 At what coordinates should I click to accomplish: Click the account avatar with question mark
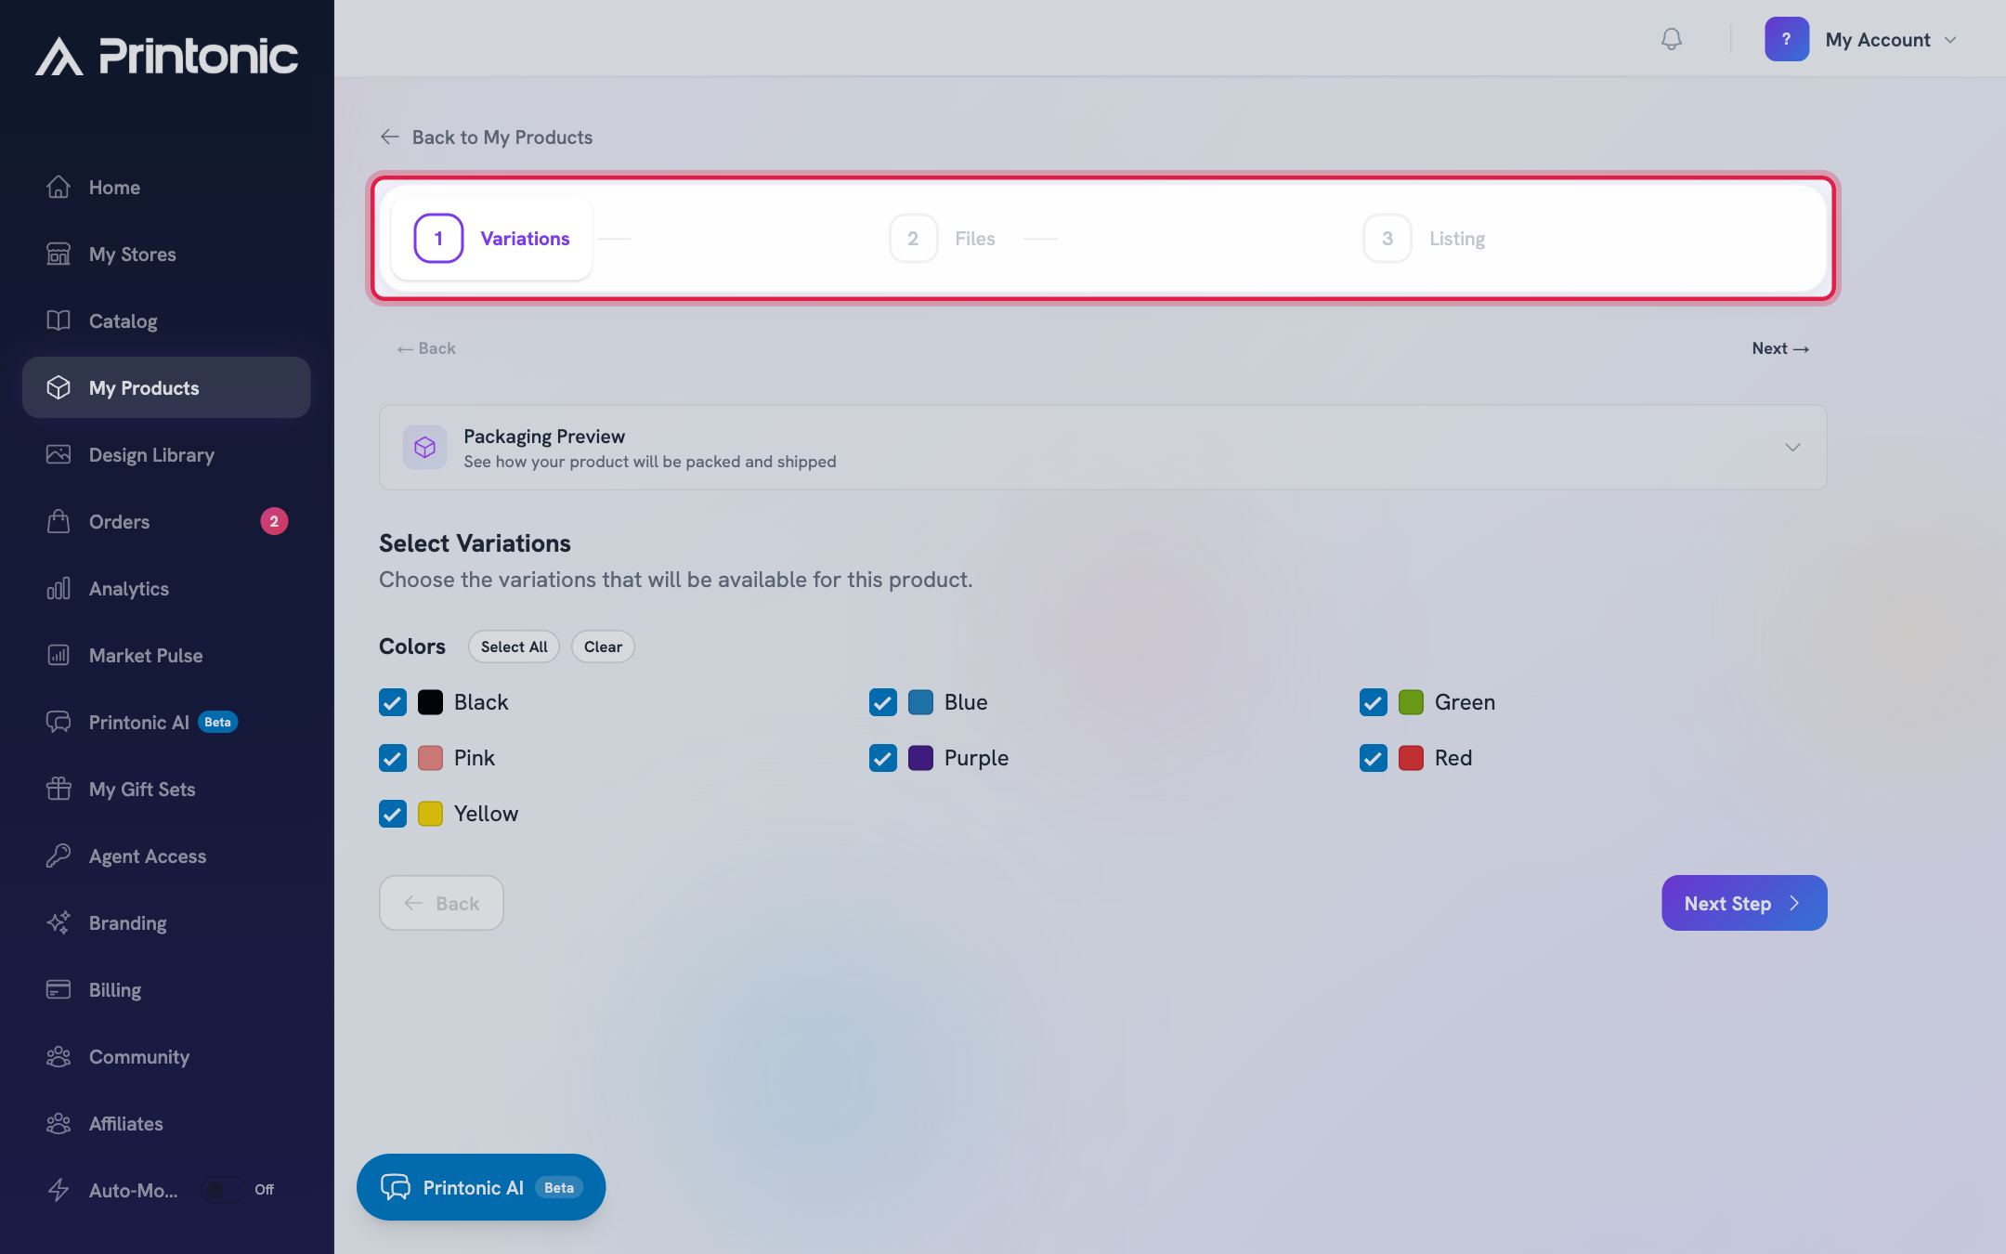(x=1787, y=39)
